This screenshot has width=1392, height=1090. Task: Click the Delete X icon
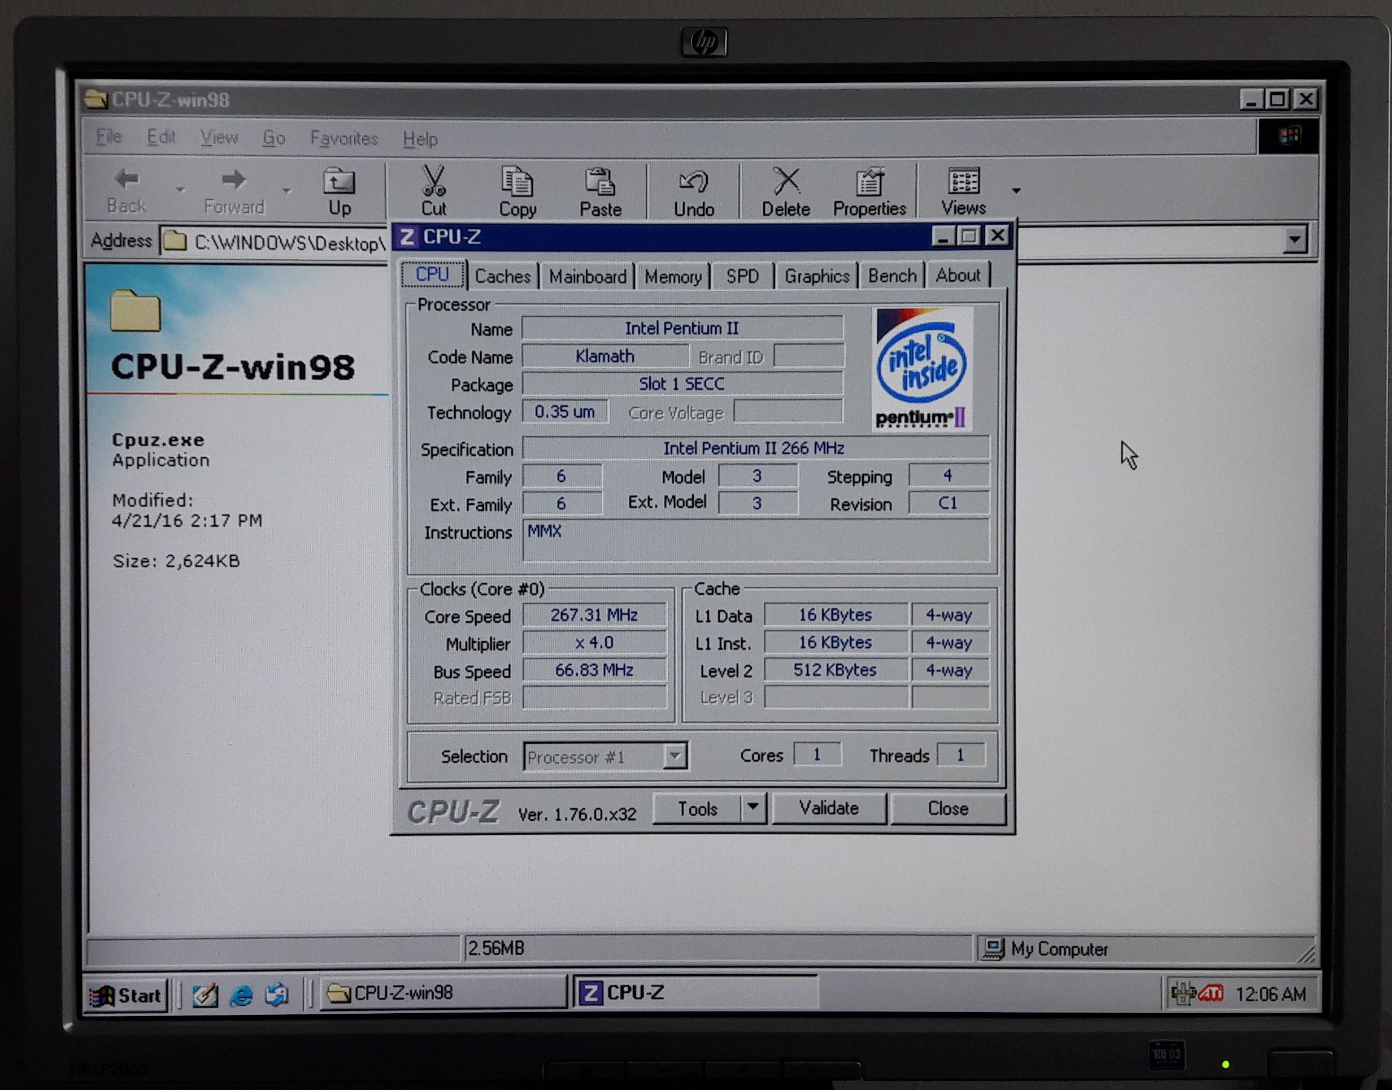coord(786,181)
